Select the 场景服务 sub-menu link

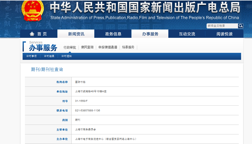(128, 47)
